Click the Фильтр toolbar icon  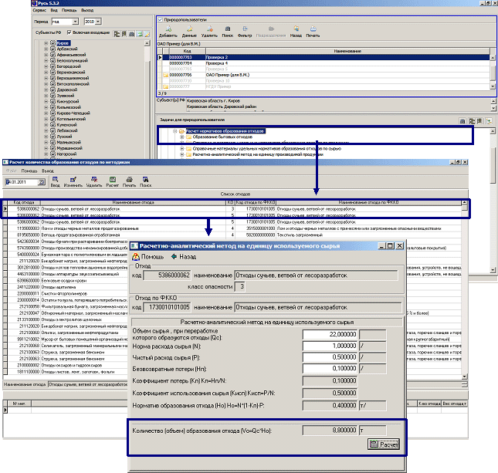coord(246,32)
